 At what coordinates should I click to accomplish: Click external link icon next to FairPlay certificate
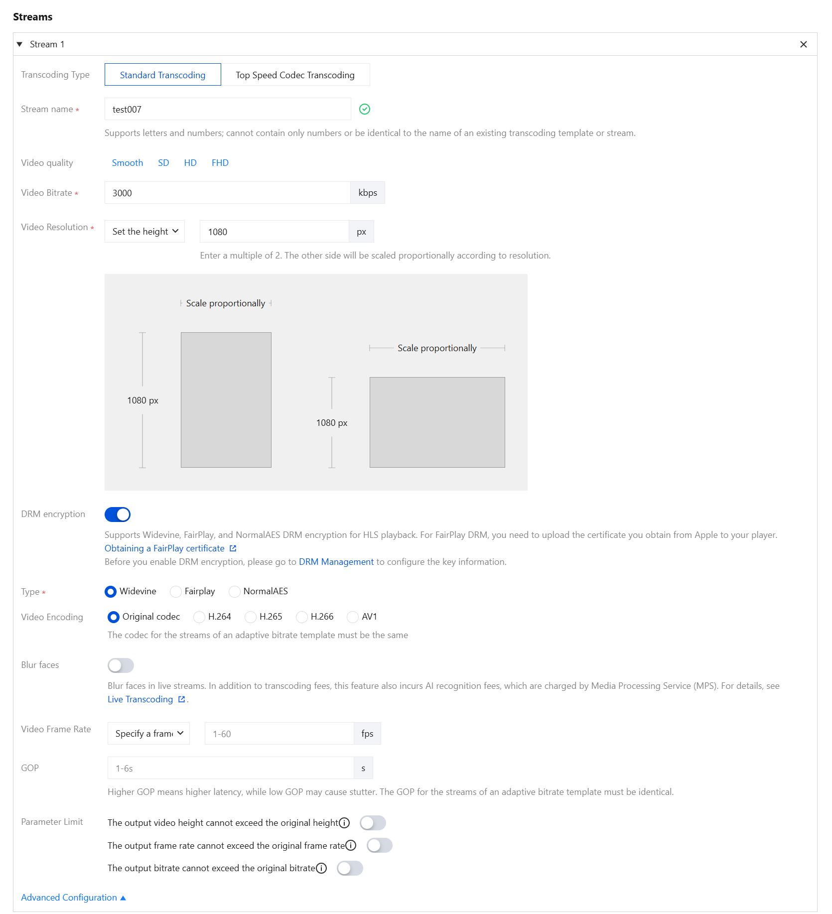coord(233,548)
